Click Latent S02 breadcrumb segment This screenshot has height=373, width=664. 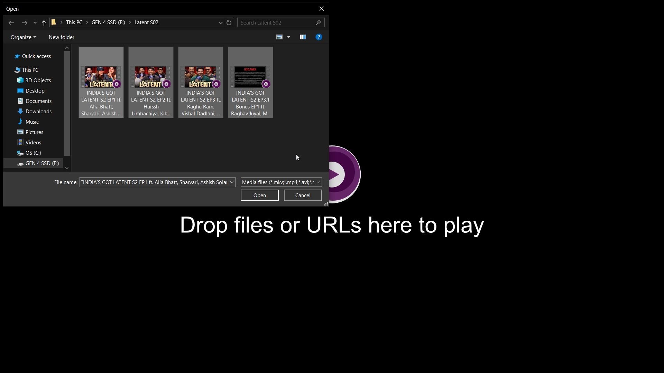pos(146,22)
